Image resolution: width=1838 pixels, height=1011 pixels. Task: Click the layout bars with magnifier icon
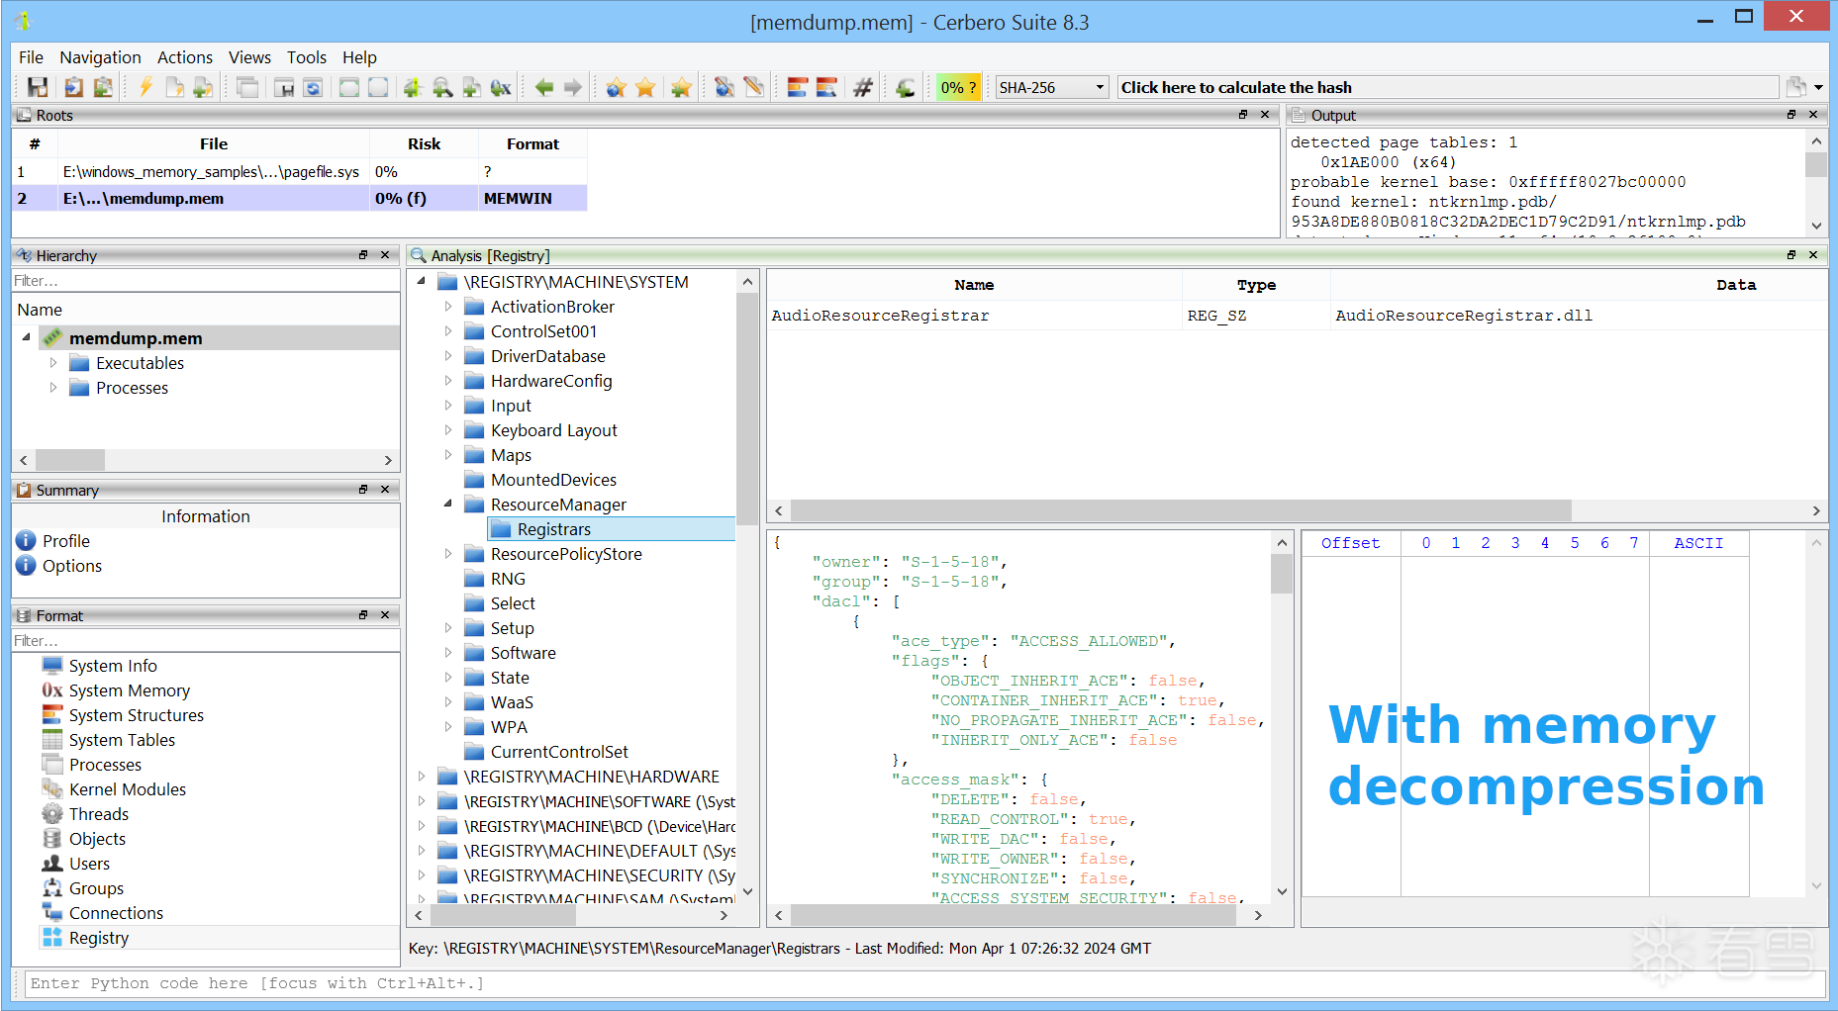click(826, 87)
